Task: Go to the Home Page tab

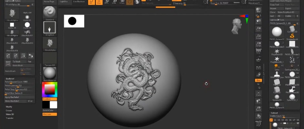Action: click(x=49, y=2)
